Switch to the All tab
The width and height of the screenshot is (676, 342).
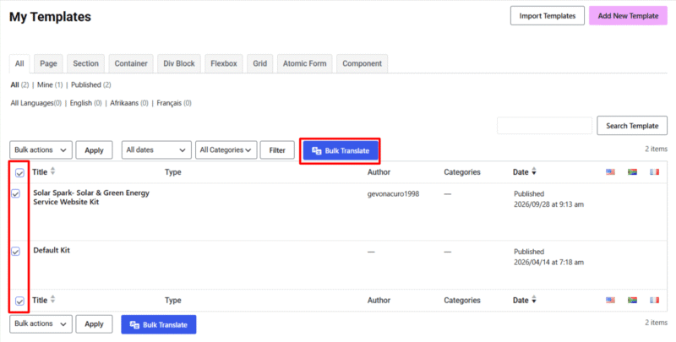19,63
